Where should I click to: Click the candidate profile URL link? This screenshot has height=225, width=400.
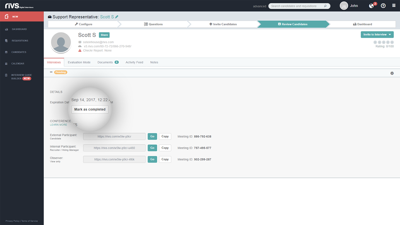tap(107, 46)
